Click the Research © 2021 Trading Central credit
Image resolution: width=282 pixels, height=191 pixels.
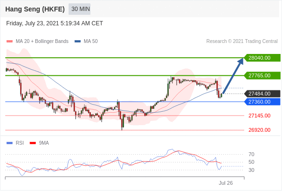[242, 42]
